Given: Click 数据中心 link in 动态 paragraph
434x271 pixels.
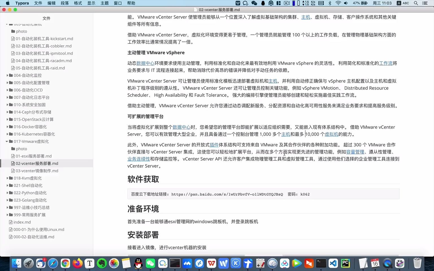Looking at the screenshot, I should pyautogui.click(x=146, y=63).
